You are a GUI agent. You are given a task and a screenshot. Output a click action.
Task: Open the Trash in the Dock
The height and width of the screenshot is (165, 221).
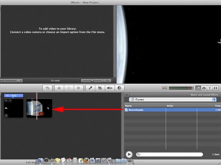point(130,160)
